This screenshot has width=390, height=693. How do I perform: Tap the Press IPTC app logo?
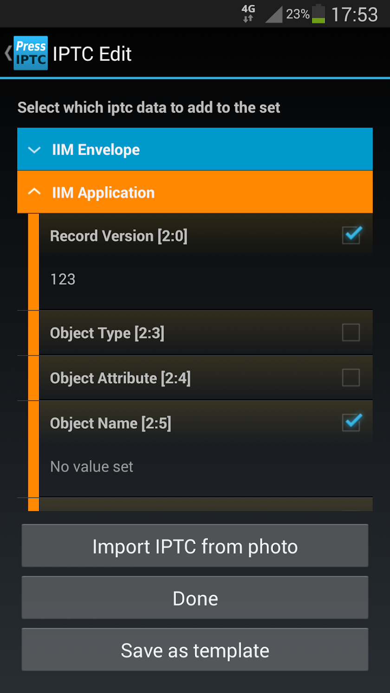31,53
